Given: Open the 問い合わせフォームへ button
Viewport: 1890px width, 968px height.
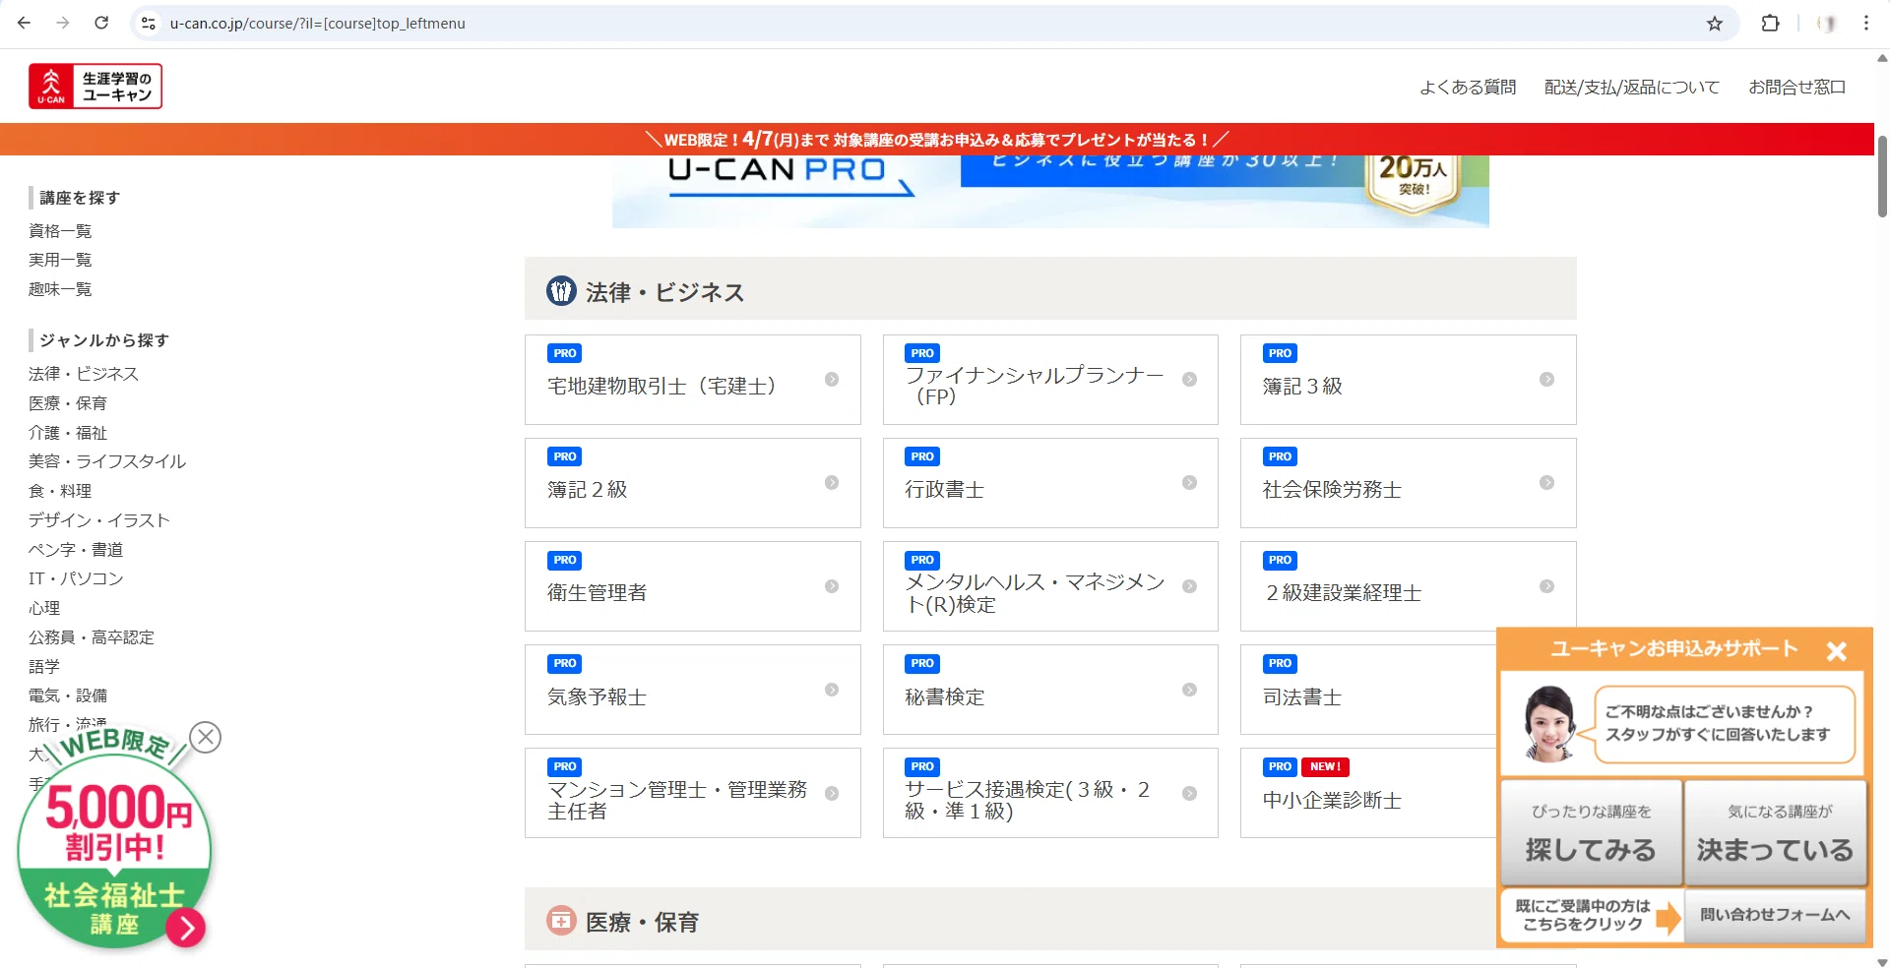Looking at the screenshot, I should tap(1775, 916).
